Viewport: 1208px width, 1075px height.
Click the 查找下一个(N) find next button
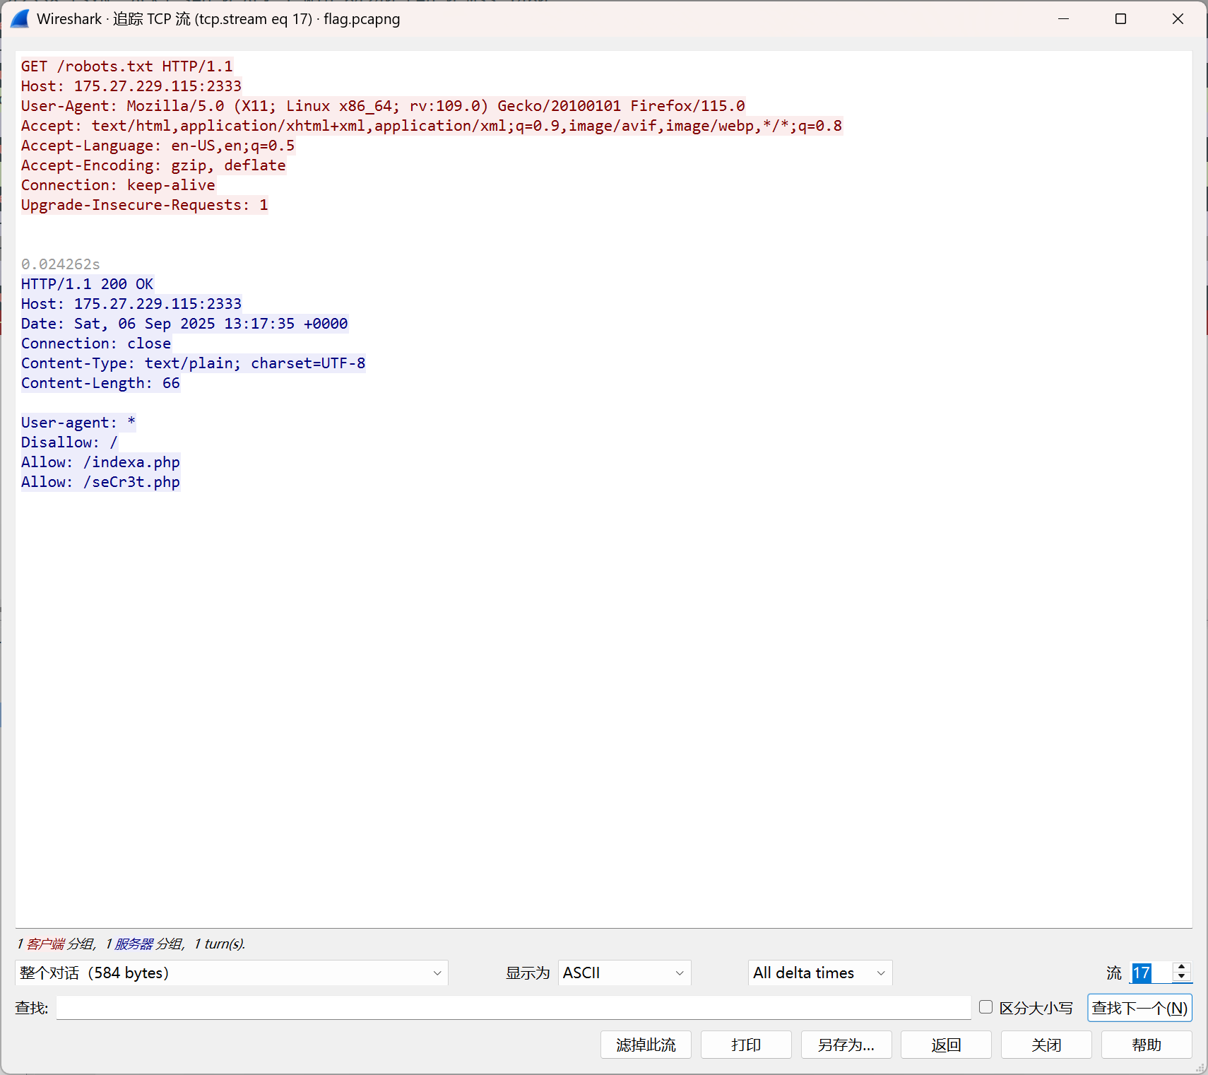pos(1139,1008)
